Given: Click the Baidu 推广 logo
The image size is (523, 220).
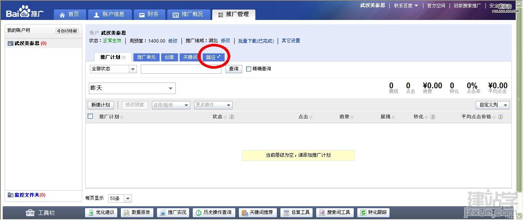Looking at the screenshot, I should coord(25,12).
